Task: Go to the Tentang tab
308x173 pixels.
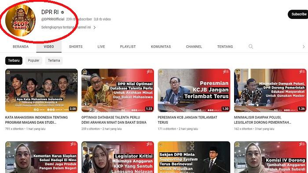Action: 225,47
